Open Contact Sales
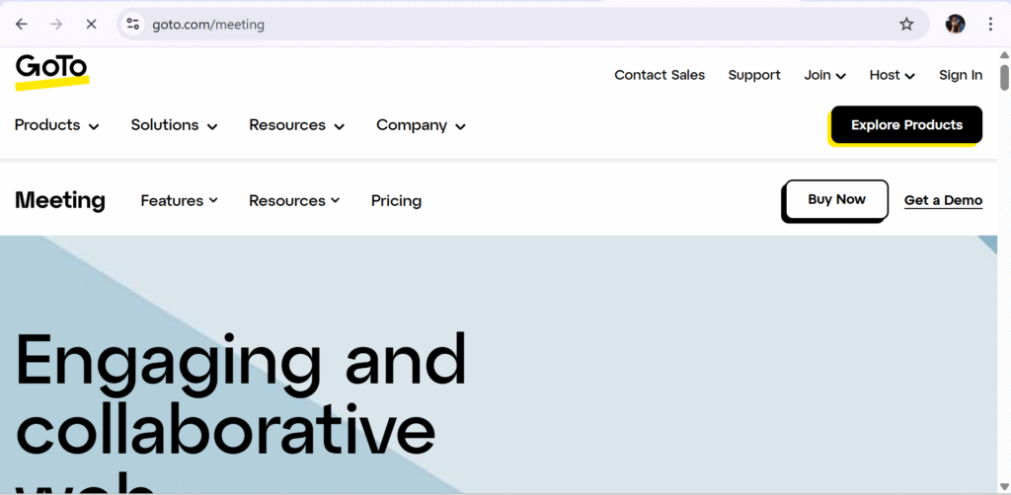This screenshot has width=1011, height=495. [x=660, y=75]
